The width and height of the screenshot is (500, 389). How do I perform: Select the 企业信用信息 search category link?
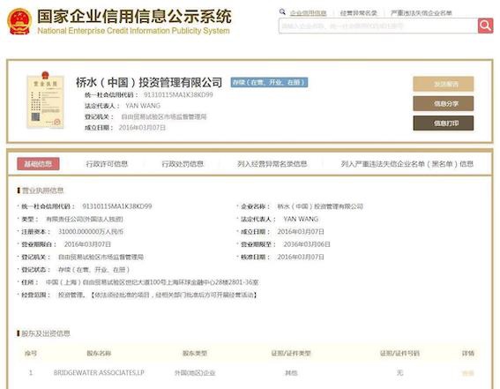(308, 13)
